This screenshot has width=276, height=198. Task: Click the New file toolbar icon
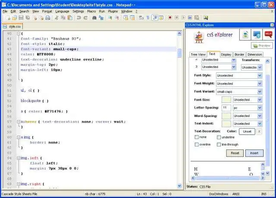(8, 18)
